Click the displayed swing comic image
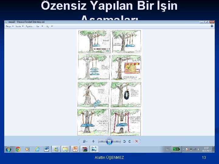219x164 pixels. point(109,82)
